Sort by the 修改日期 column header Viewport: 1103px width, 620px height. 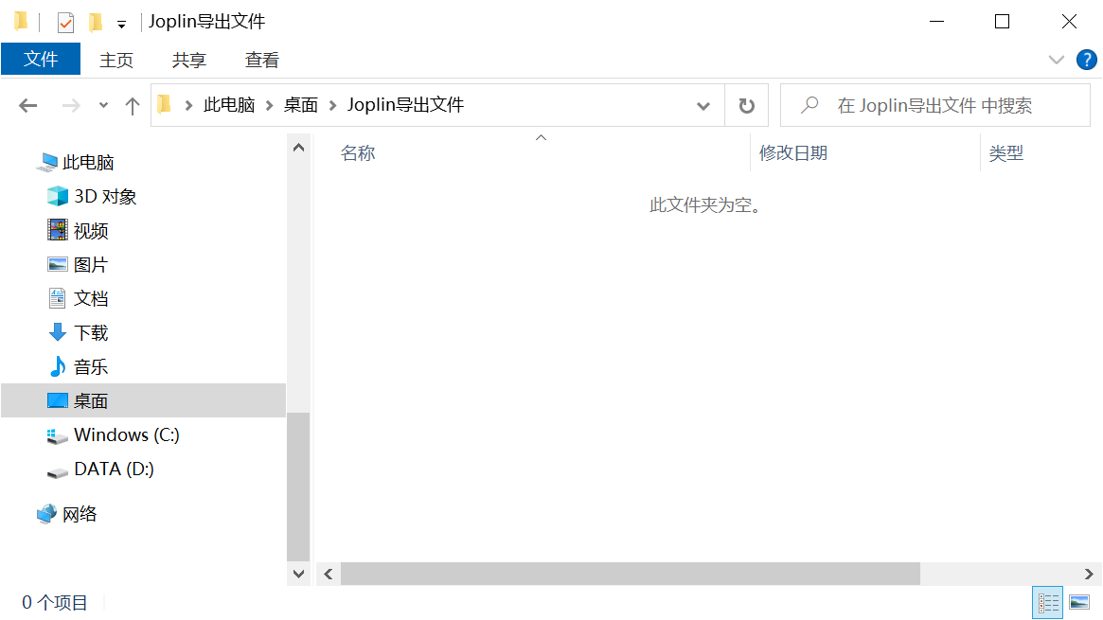click(x=793, y=153)
